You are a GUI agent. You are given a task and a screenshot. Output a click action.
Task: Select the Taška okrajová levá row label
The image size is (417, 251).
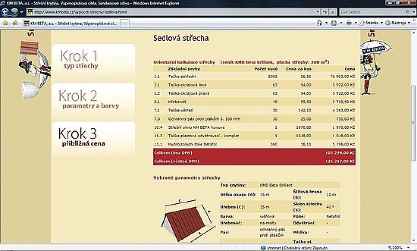coord(187,85)
